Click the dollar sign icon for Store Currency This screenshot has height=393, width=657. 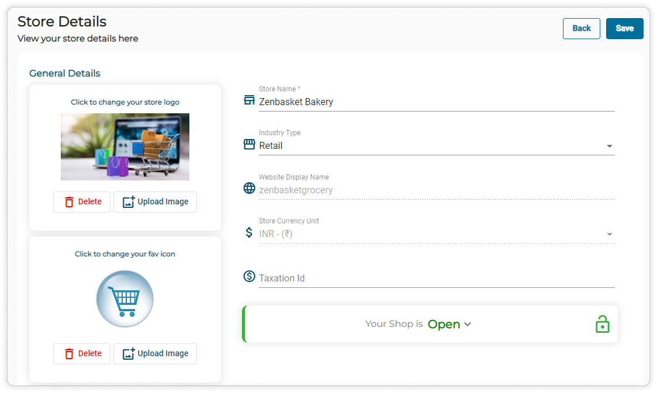(250, 233)
